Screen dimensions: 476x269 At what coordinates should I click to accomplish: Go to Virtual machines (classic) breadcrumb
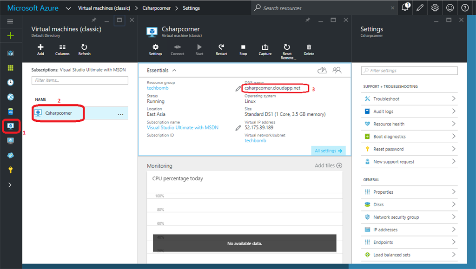click(x=104, y=8)
